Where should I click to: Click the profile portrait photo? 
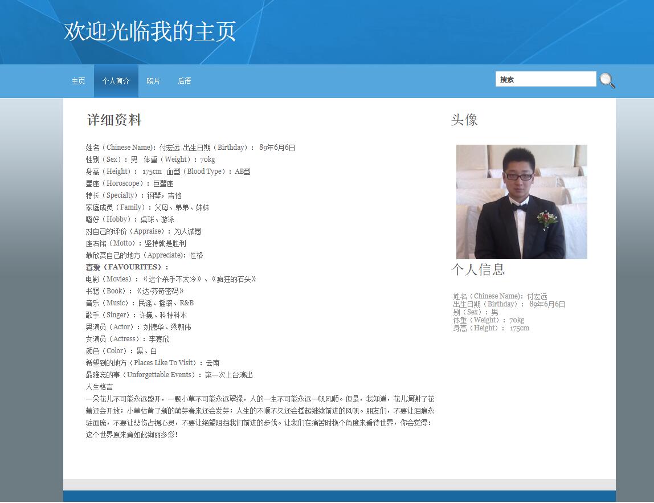[x=521, y=202]
